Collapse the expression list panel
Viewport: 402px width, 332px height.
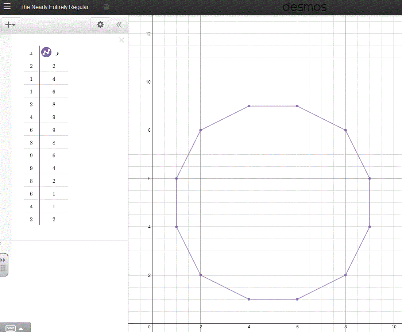pyautogui.click(x=119, y=24)
